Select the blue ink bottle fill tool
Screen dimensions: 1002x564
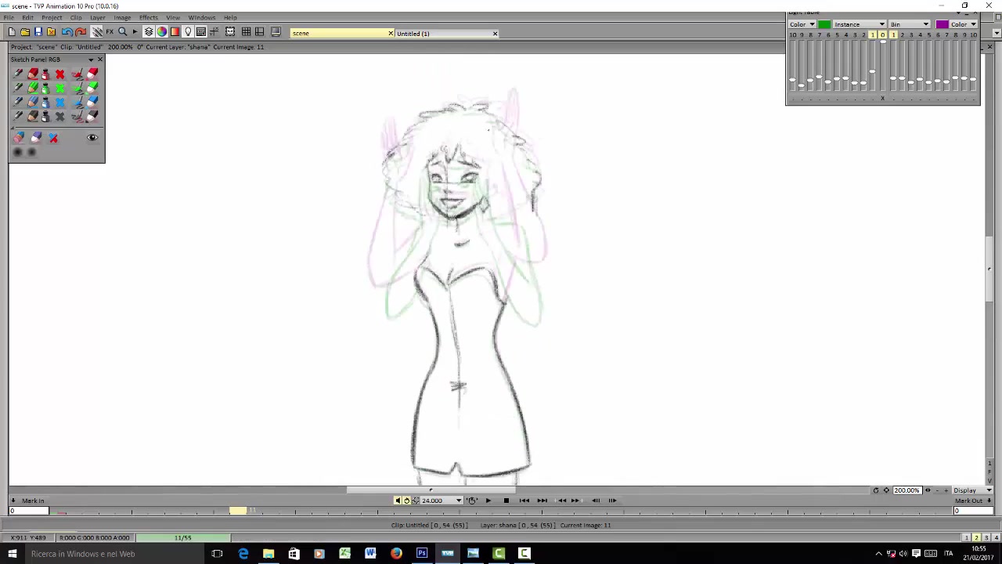45,102
